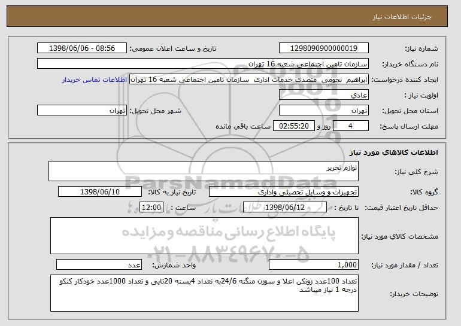Click the validity date field 1398/06/12
Screen dimensions: 461x326
285,208
